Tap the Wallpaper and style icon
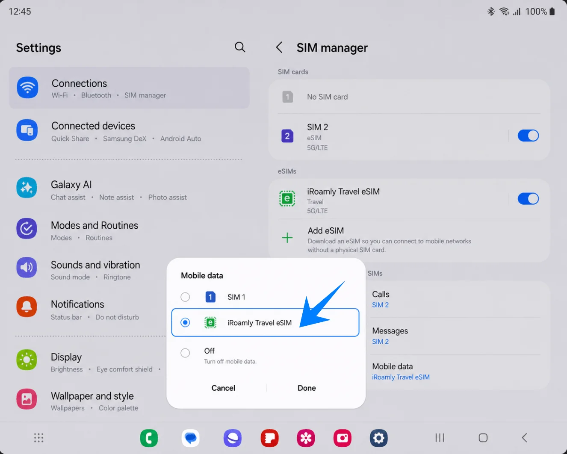The height and width of the screenshot is (454, 567). coord(27,399)
